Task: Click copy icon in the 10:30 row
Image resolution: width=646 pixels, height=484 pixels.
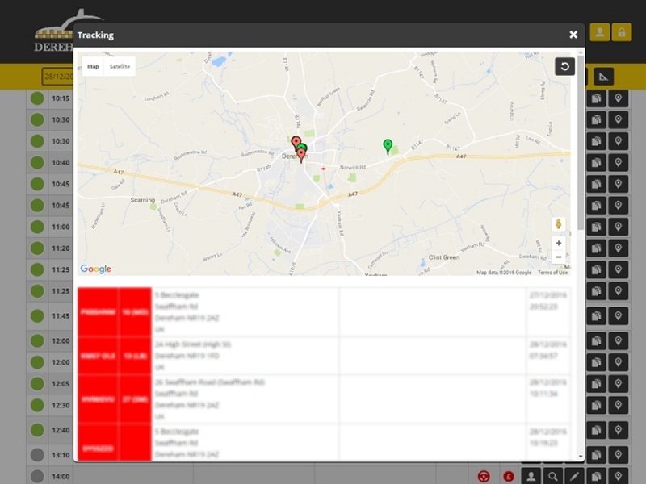Action: click(596, 119)
